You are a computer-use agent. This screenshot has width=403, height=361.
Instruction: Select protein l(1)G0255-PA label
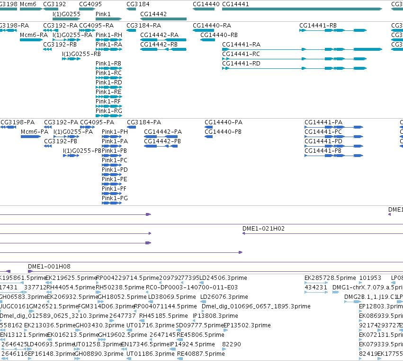[73, 132]
